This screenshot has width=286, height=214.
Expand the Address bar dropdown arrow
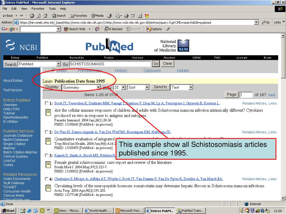tap(256, 22)
